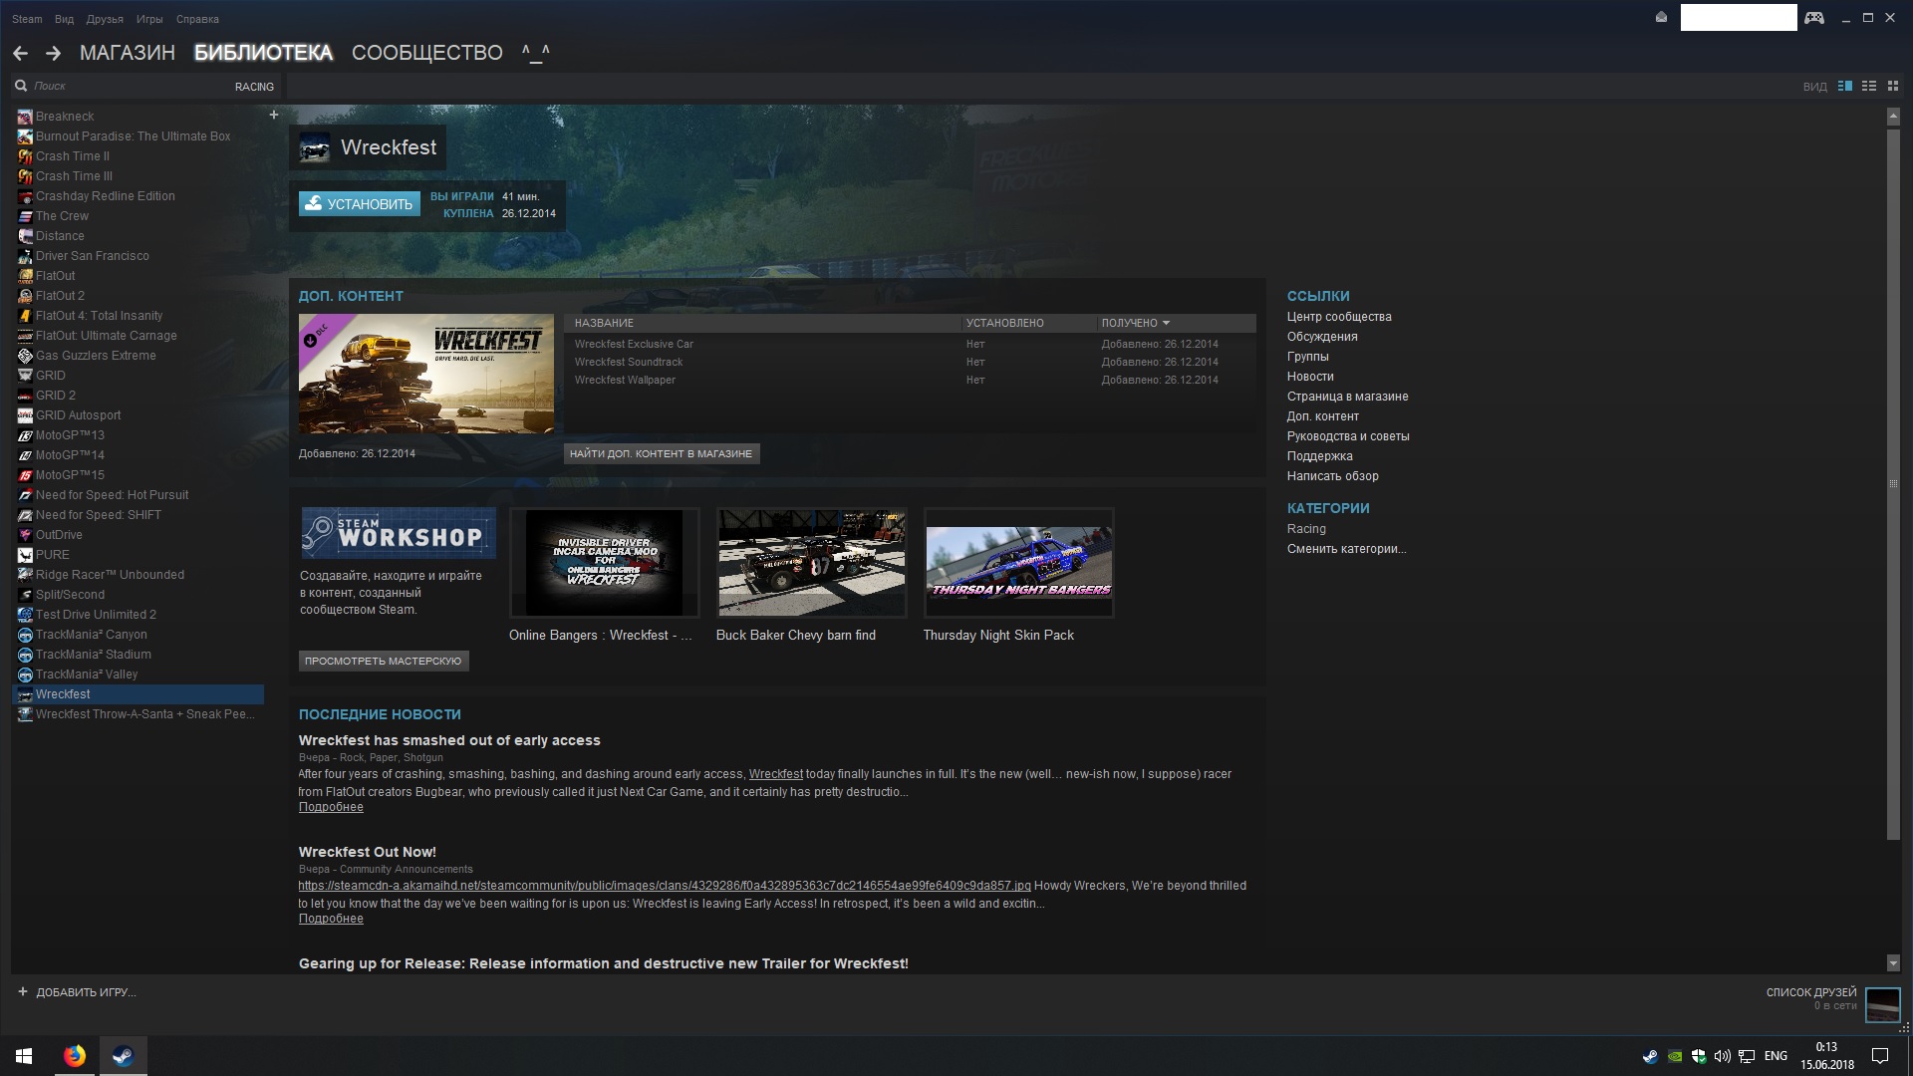Open Buck Baker Chevy barn find thumbnail
This screenshot has width=1913, height=1076.
point(812,563)
